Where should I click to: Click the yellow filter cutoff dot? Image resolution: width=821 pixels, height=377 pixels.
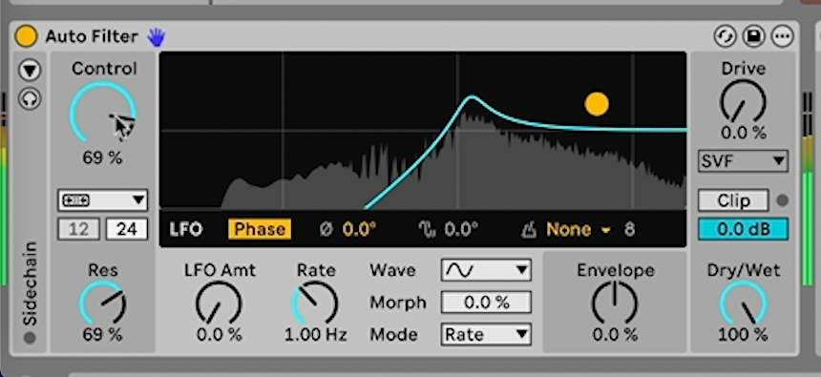(x=597, y=104)
